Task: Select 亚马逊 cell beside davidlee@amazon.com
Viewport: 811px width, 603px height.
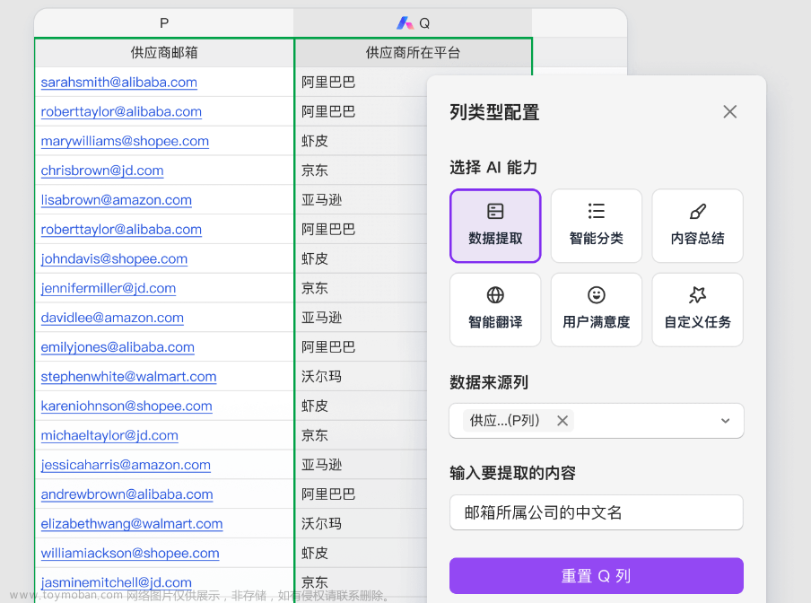Action: pos(361,318)
